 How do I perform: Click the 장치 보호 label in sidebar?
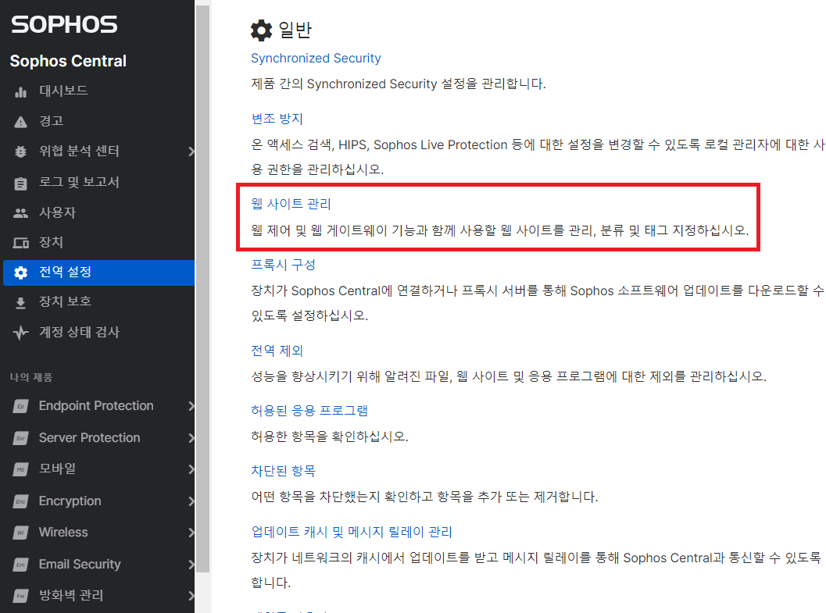pos(66,301)
